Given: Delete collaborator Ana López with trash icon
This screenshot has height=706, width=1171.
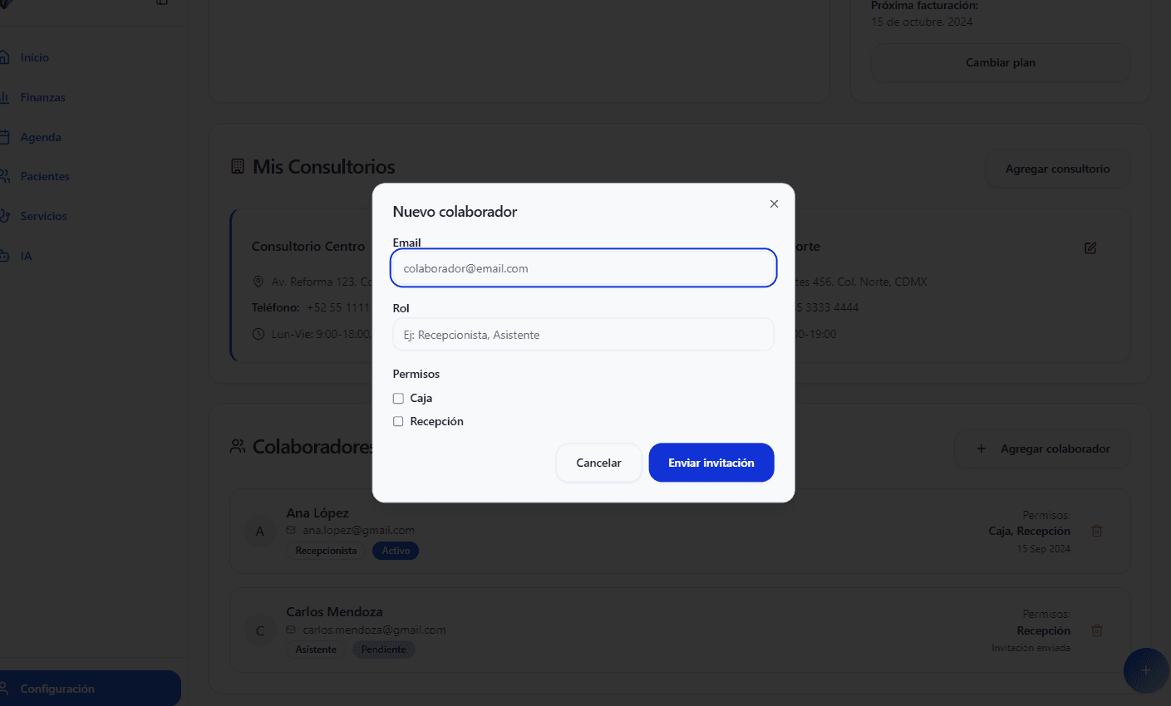Looking at the screenshot, I should tap(1097, 531).
